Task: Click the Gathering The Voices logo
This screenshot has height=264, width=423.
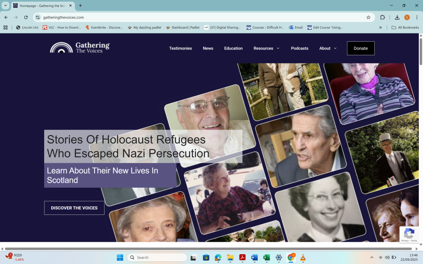Action: click(80, 47)
